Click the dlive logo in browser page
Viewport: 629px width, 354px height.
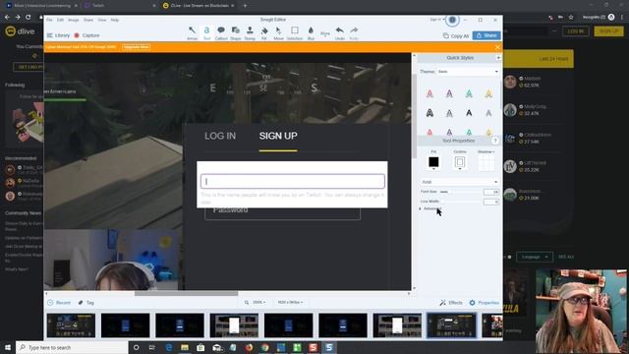(20, 31)
